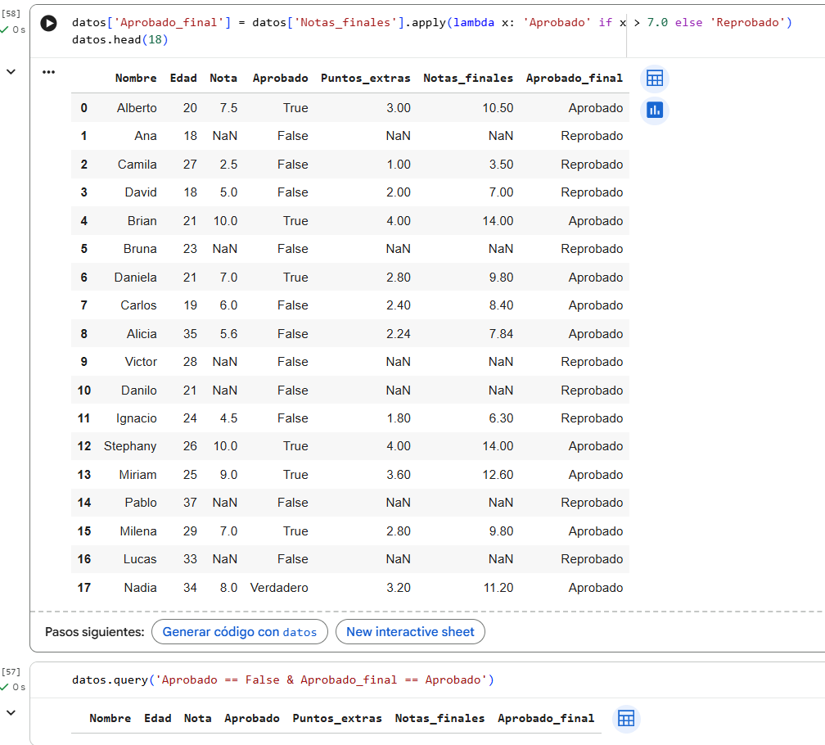Screen dimensions: 825x745
Task: Click the Verdadero value in Nadia's row
Action: [279, 588]
